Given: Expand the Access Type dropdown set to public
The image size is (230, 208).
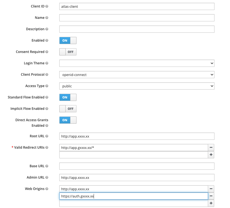Looking at the screenshot, I should coord(137,86).
